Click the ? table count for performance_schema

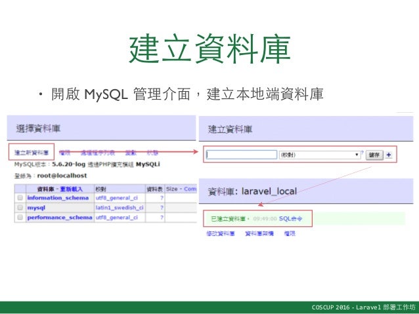coord(162,218)
